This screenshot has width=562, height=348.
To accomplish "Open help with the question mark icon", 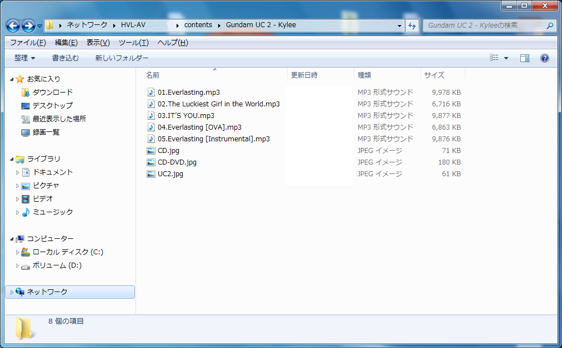I will coord(544,58).
